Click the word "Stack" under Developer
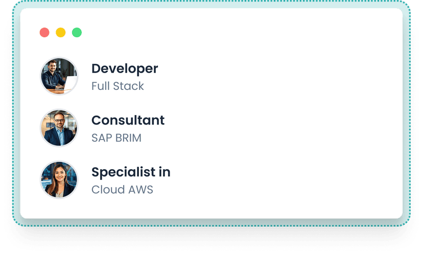The height and width of the screenshot is (255, 423). coord(129,86)
